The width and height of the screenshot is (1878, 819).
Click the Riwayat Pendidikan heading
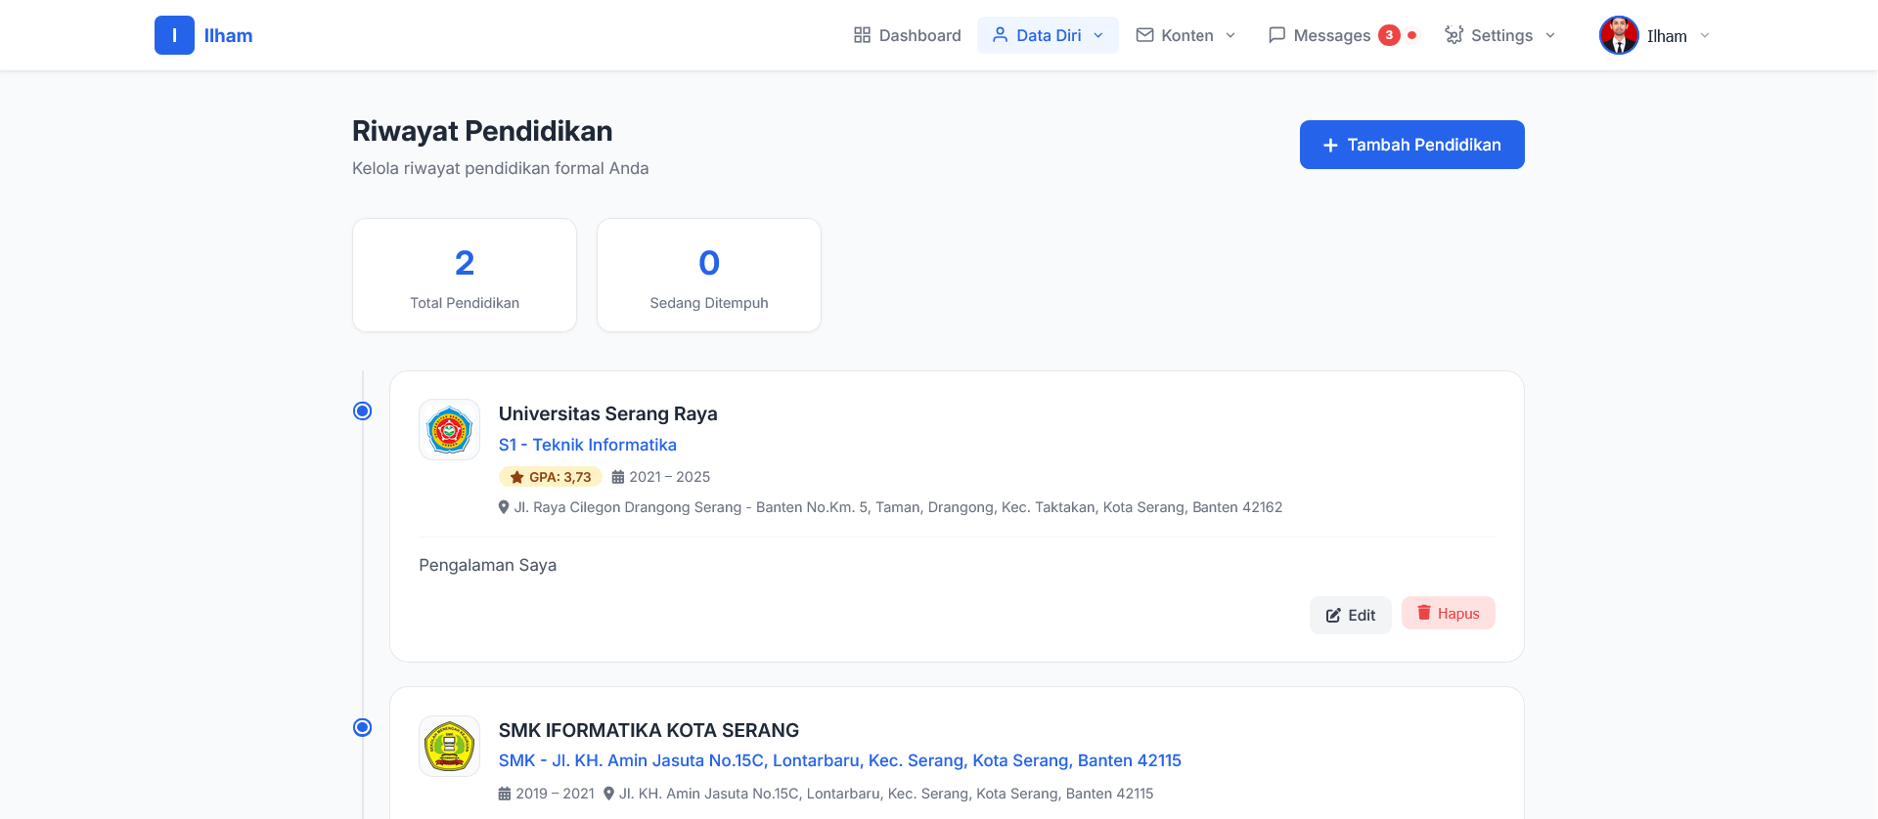pyautogui.click(x=482, y=131)
